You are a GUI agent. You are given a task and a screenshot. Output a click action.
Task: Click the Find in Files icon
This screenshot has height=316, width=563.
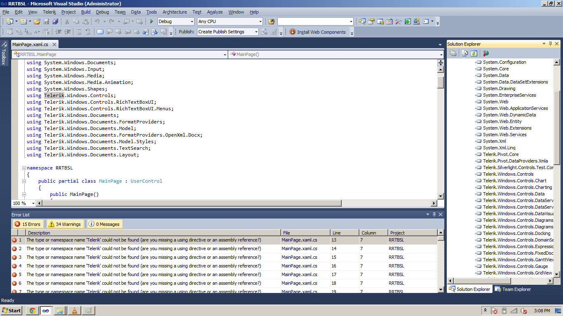pos(271,21)
